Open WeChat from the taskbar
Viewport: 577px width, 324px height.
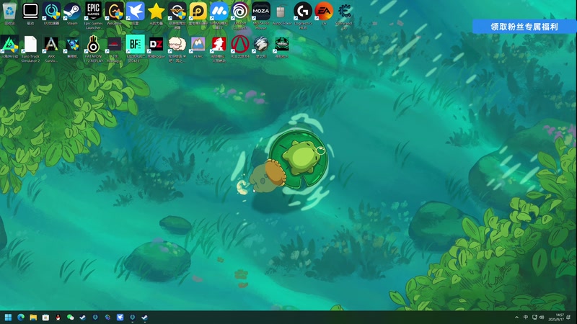70,318
